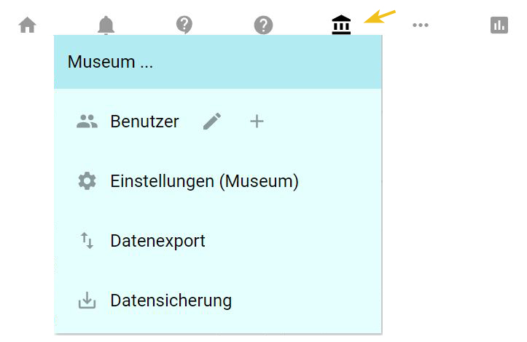Select the Benutzer menu entry

pyautogui.click(x=144, y=122)
